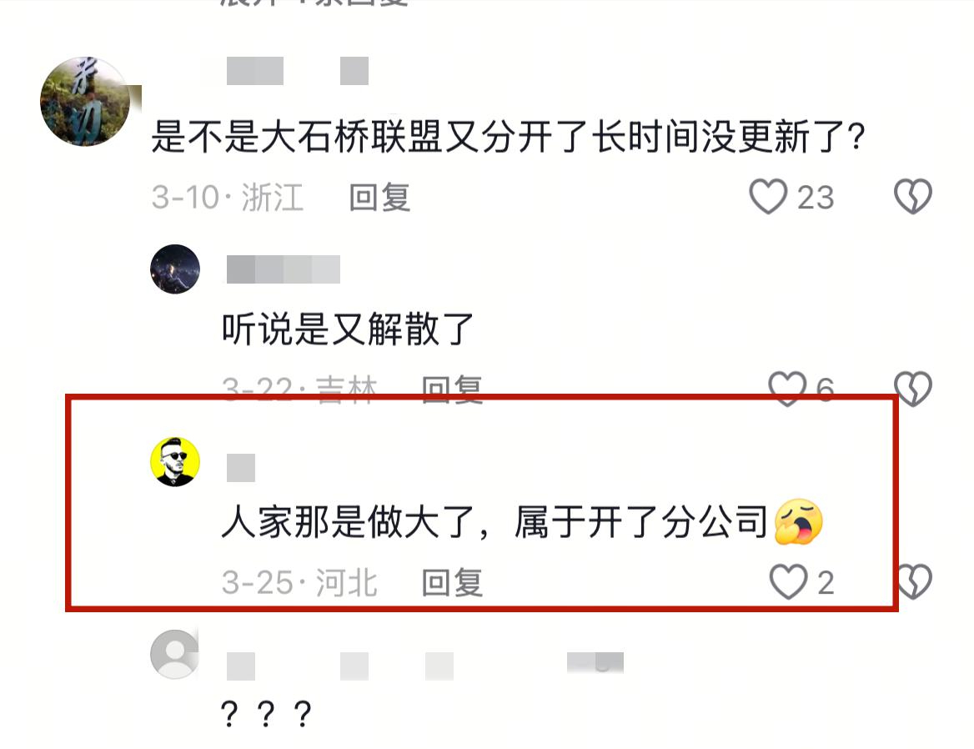
Task: Dislike the 属于开了分公司 reply
Action: [913, 582]
